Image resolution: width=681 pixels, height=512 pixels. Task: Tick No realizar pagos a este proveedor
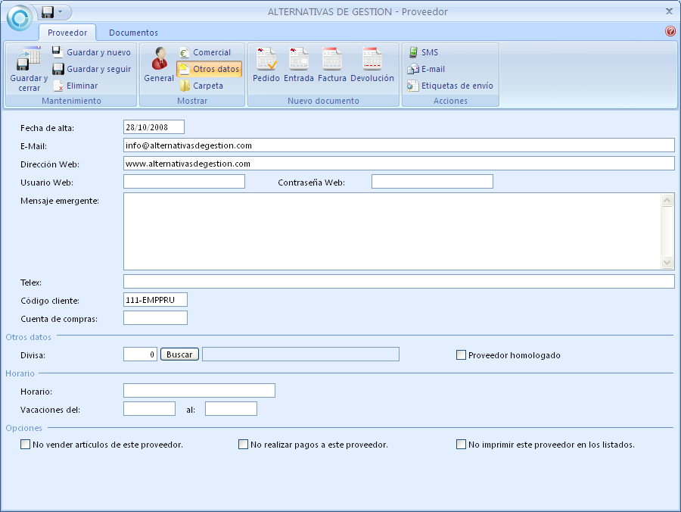244,445
